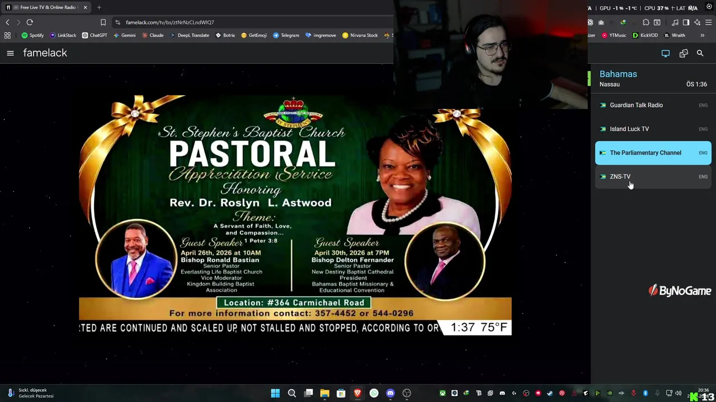This screenshot has height=402, width=716.
Task: Open Microsoft Store from the taskbar
Action: (x=341, y=393)
